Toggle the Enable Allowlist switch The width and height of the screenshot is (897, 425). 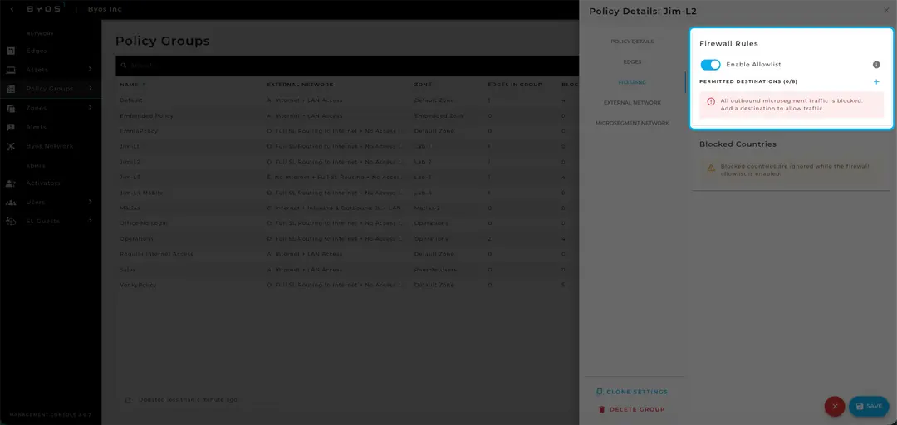[710, 65]
